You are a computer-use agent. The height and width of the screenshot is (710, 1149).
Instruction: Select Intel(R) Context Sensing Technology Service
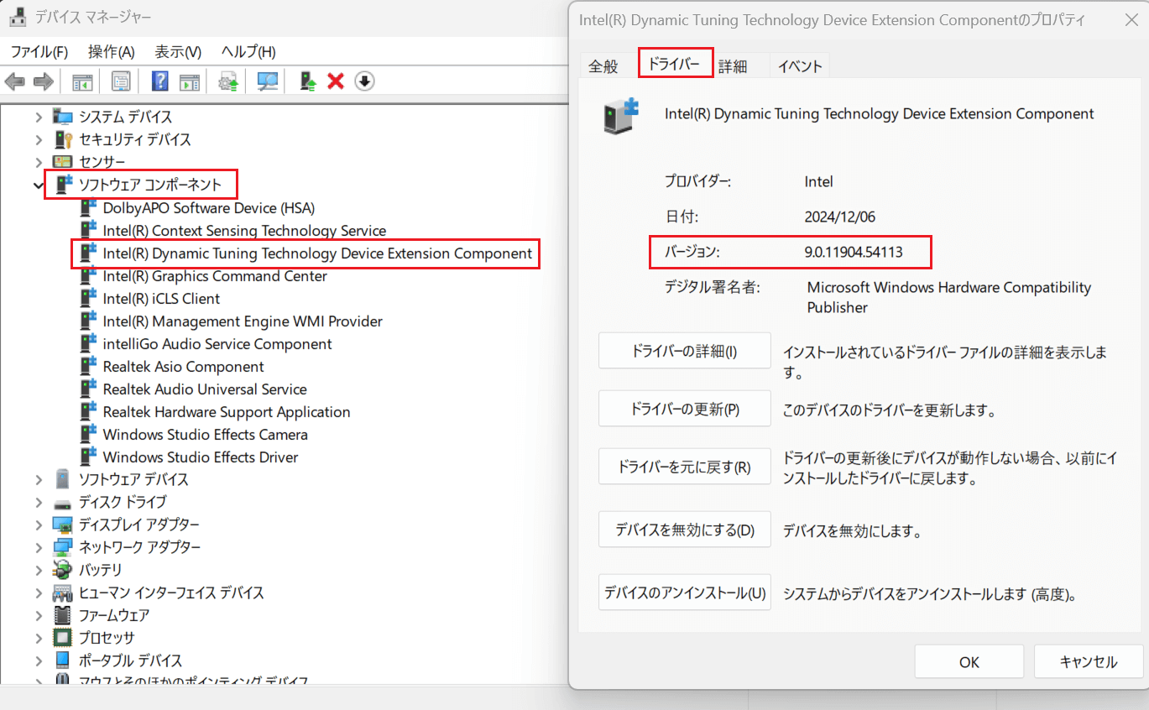click(x=244, y=230)
